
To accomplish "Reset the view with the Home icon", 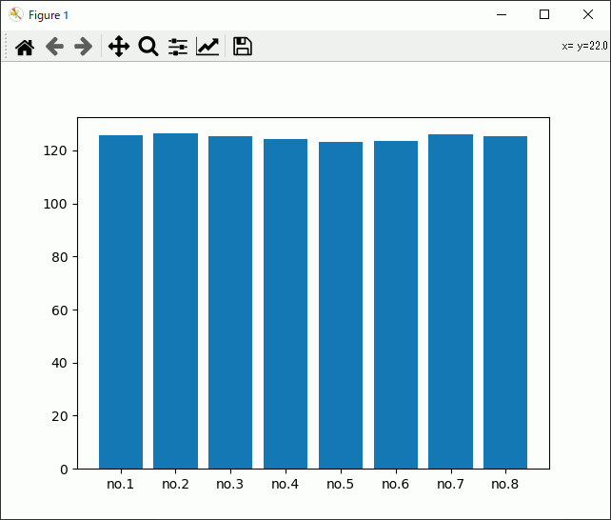I will pyautogui.click(x=25, y=47).
